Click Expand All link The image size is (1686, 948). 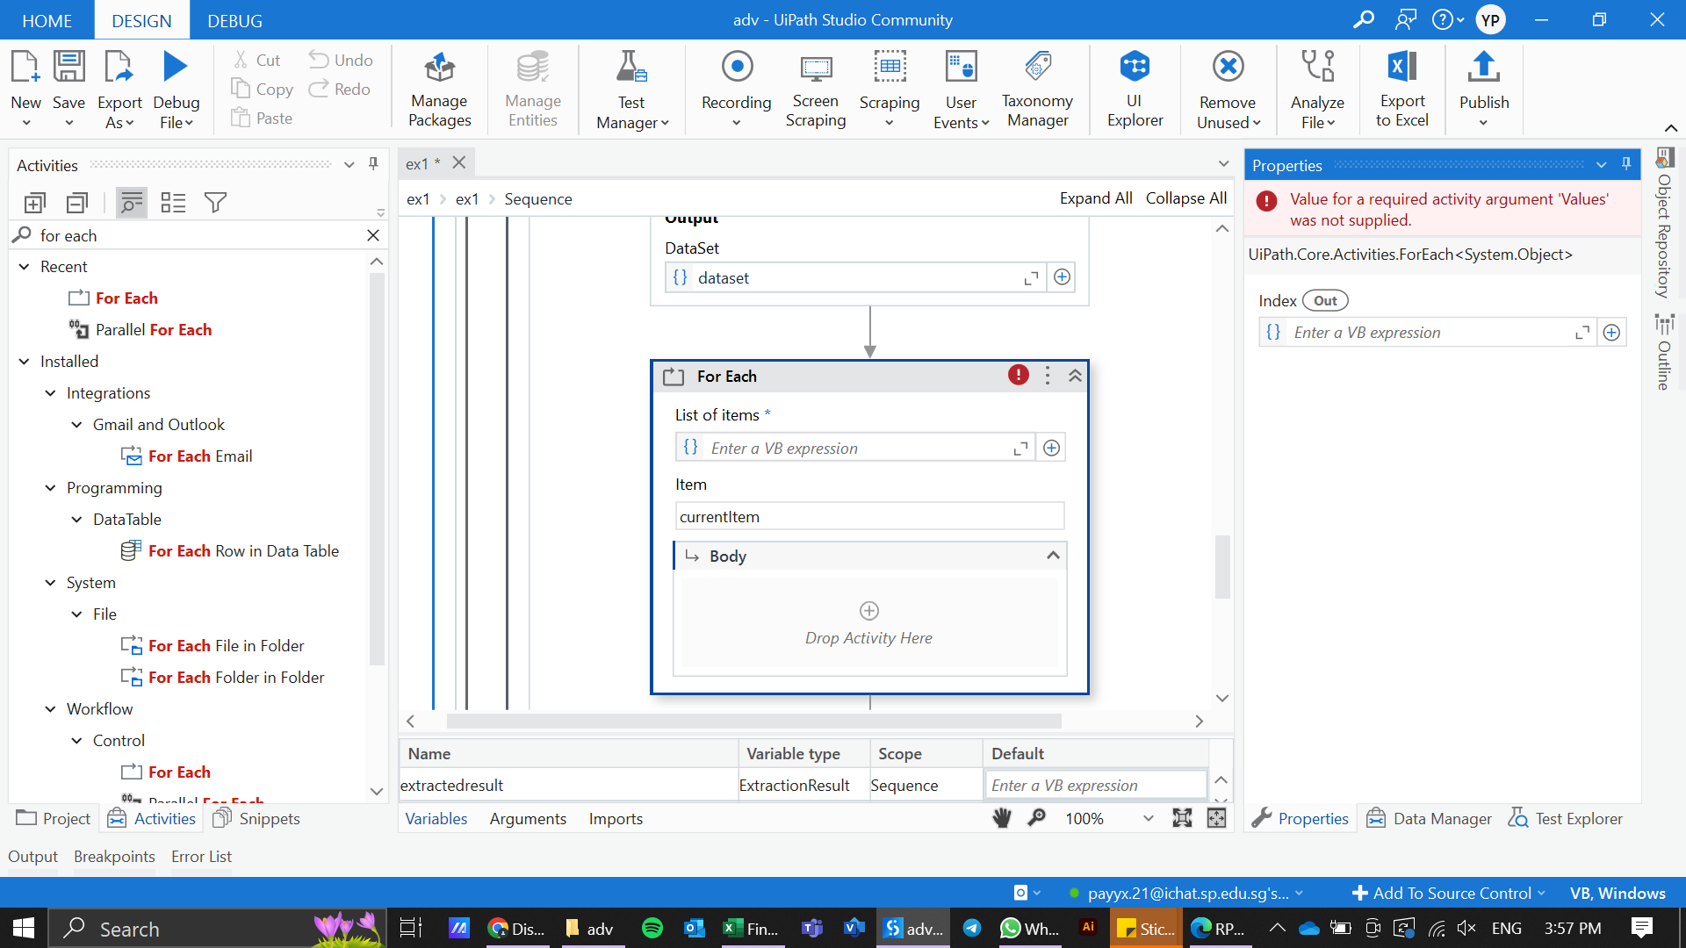click(1096, 198)
